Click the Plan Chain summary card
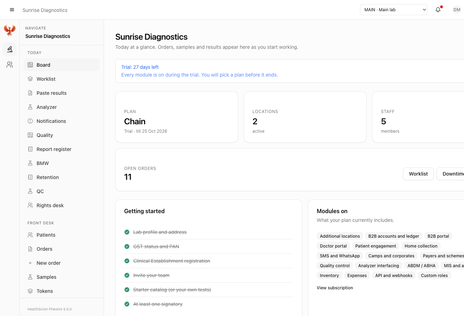The image size is (464, 316). [177, 117]
